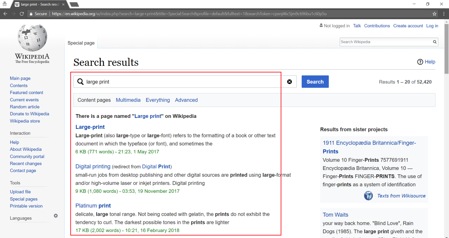Open Contents in the sidebar
Image resolution: width=449 pixels, height=238 pixels.
click(19, 86)
